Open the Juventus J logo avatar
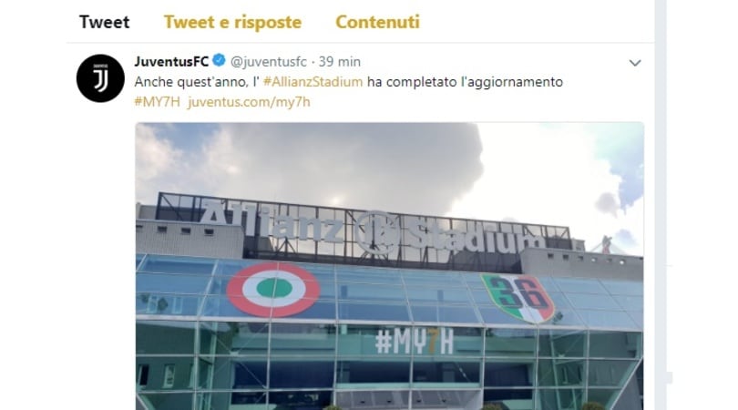The height and width of the screenshot is (410, 738). point(100,78)
